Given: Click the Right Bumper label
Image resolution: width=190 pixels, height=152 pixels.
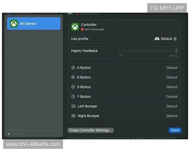Looking at the screenshot, I should coord(89,116).
